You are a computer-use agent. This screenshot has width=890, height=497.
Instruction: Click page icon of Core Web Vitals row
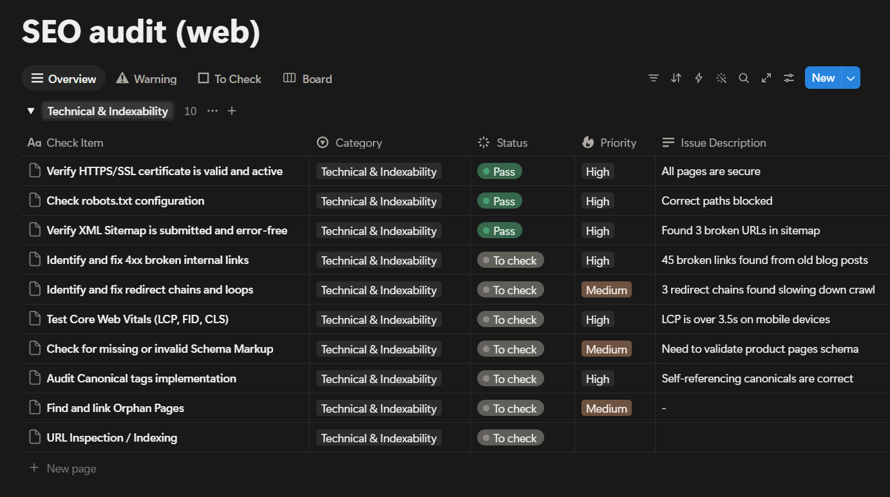(x=35, y=319)
